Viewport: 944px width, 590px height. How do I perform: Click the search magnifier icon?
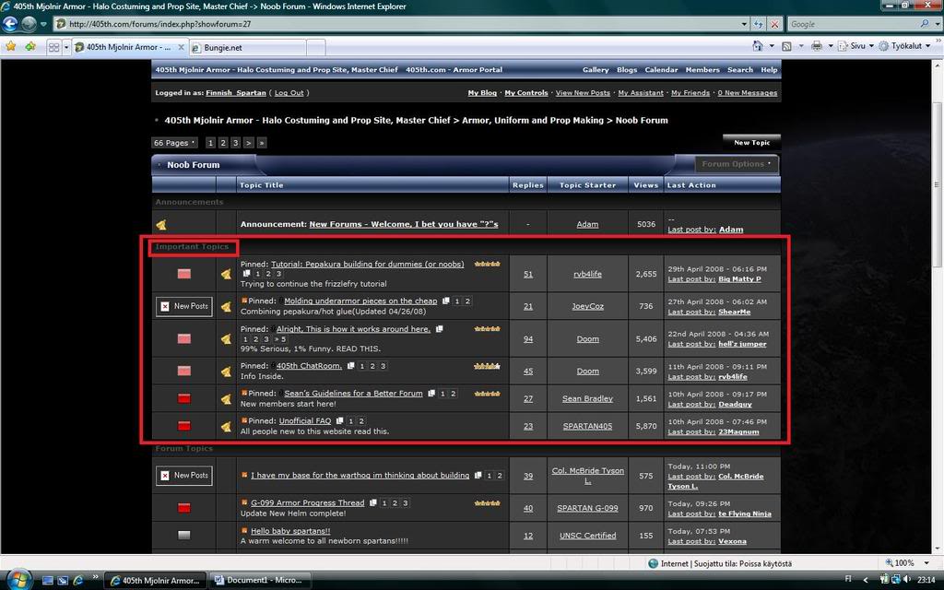924,24
